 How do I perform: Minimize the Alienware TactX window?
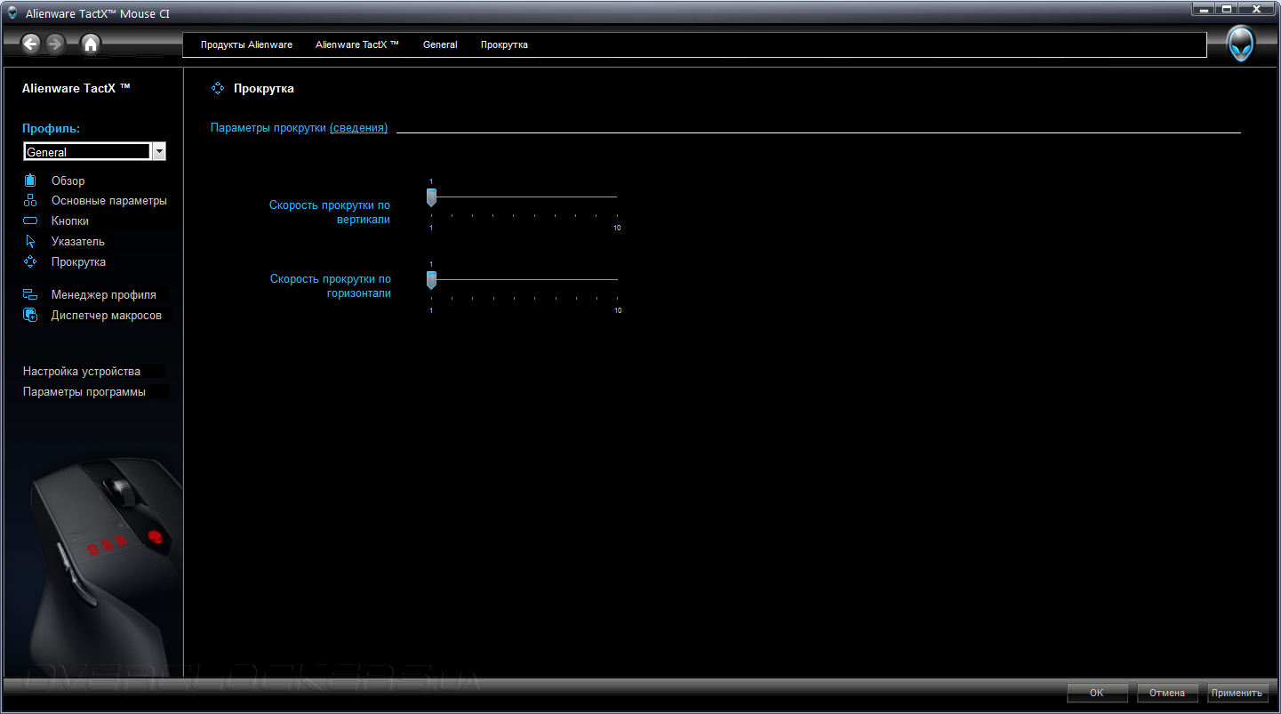pyautogui.click(x=1203, y=9)
